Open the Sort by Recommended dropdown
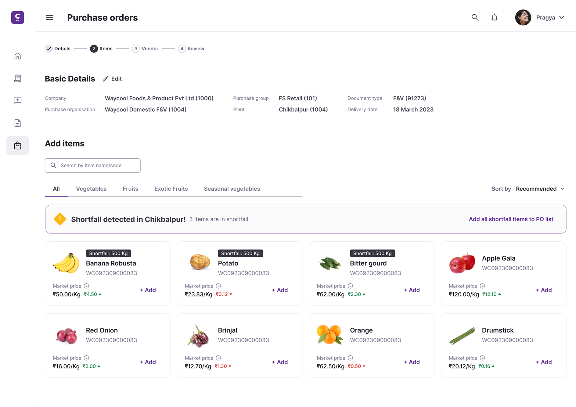The height and width of the screenshot is (407, 576). coord(540,189)
